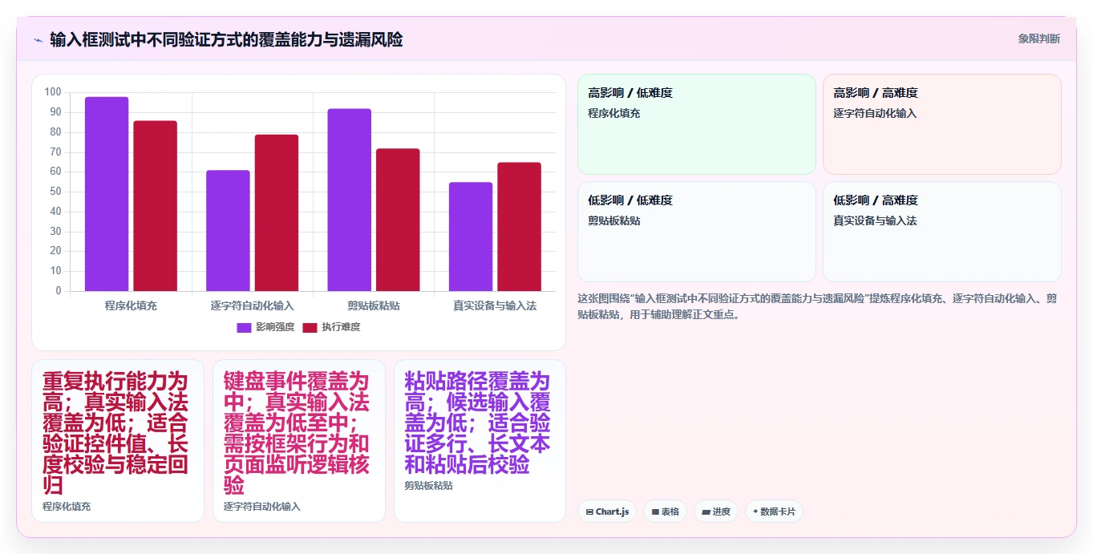Open the 高影响 / 高难度 quadrant card

(942, 124)
